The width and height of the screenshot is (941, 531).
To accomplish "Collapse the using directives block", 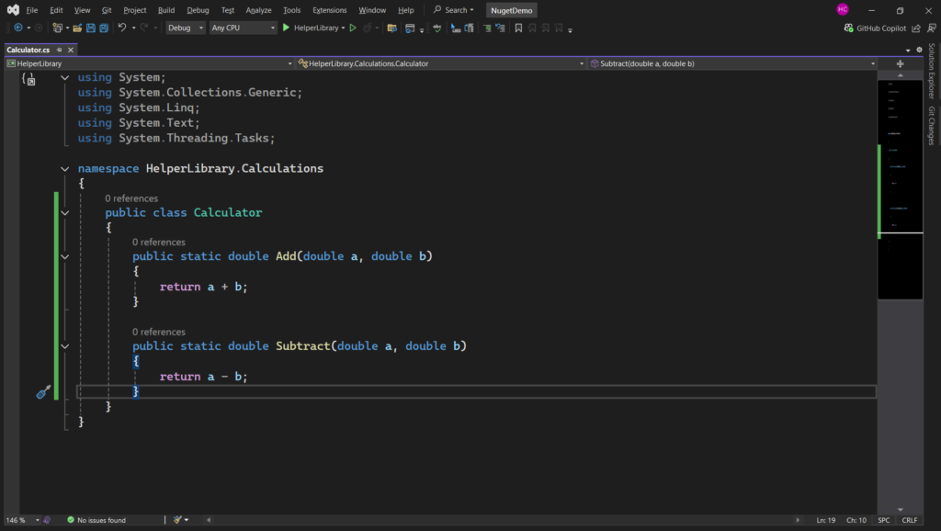I will tap(65, 77).
